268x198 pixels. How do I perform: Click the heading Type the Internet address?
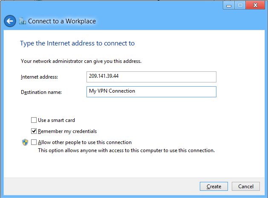pyautogui.click(x=77, y=43)
